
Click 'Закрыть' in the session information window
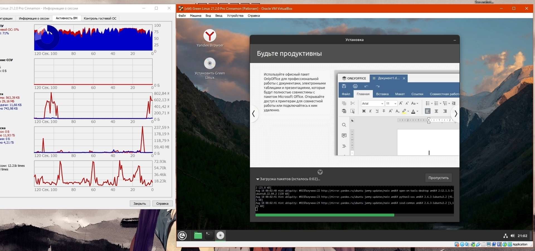pos(140,204)
